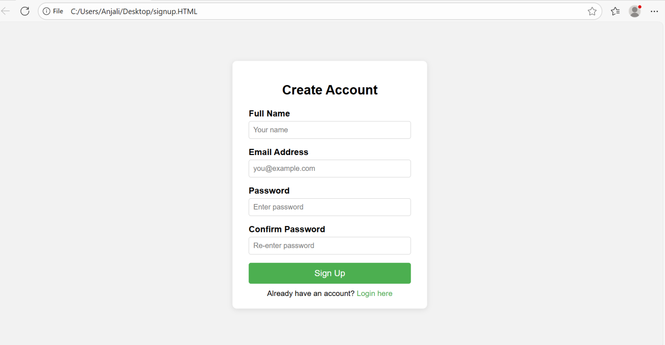Click the Create Account heading
Viewport: 665px width, 345px height.
pos(330,90)
